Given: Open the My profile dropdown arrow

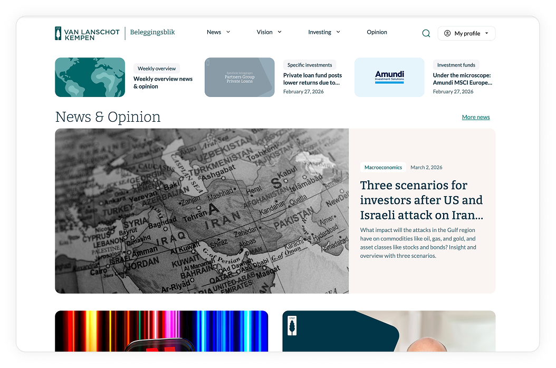Looking at the screenshot, I should 486,33.
